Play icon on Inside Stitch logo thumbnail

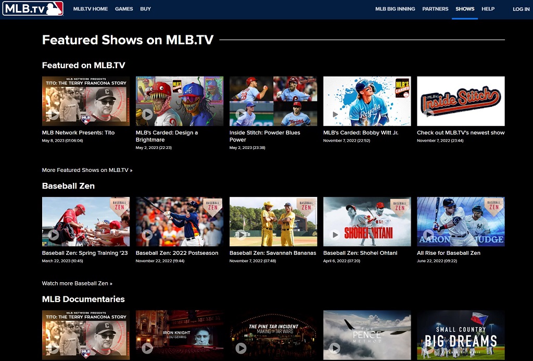coord(429,114)
